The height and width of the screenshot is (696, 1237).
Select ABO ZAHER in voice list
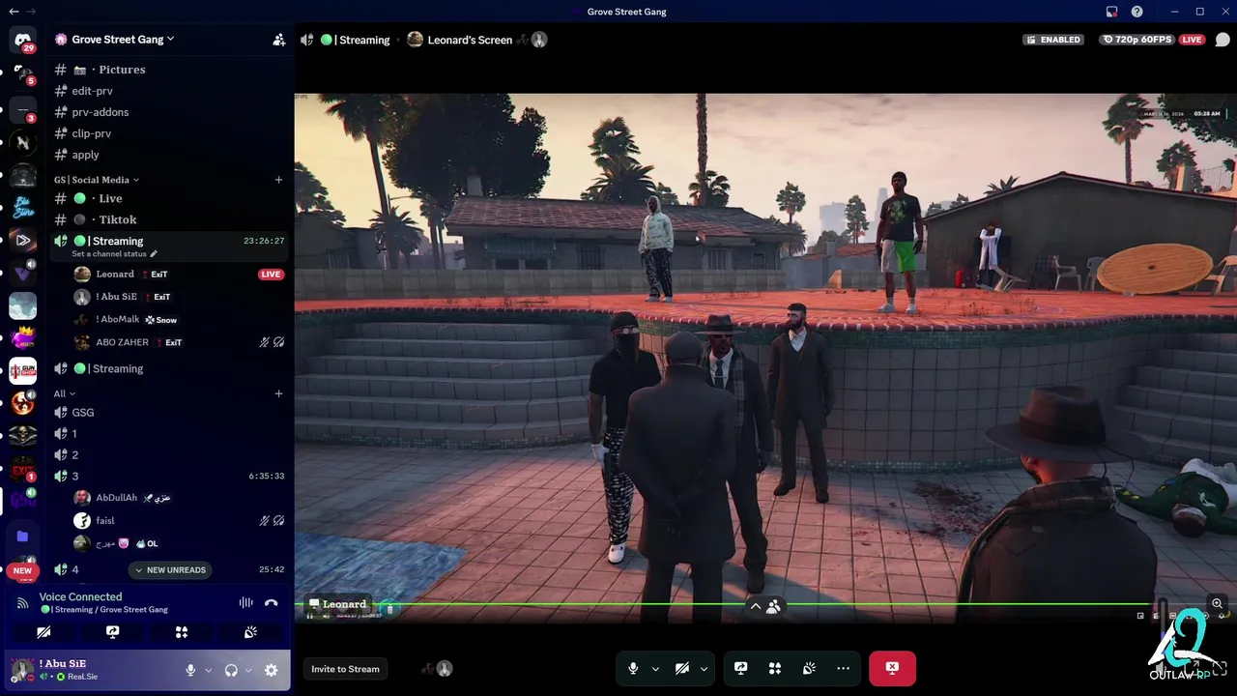(x=180, y=342)
